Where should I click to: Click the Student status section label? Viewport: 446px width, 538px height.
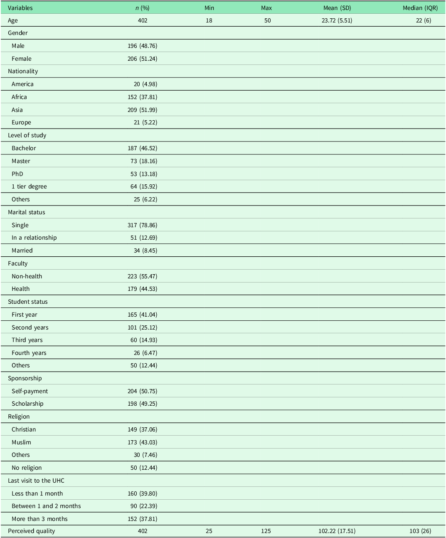click(x=28, y=302)
